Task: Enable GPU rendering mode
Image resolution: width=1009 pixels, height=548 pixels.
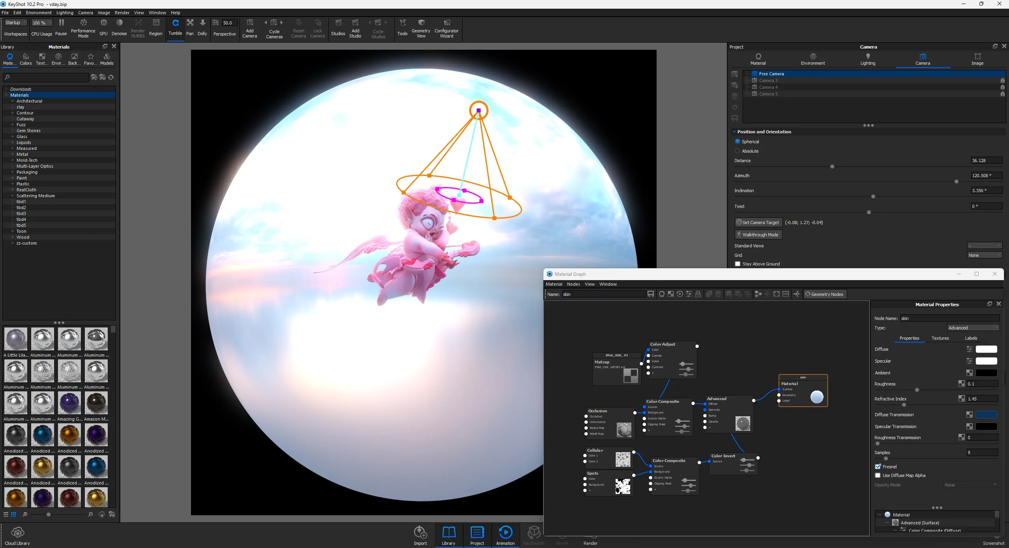Action: [x=103, y=27]
